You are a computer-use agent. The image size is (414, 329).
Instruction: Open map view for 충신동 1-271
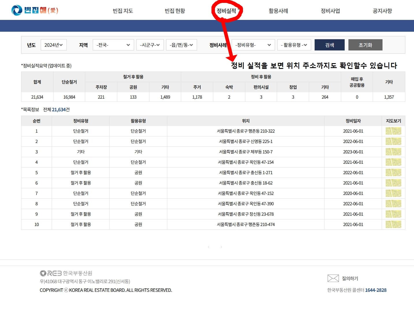pos(393,172)
